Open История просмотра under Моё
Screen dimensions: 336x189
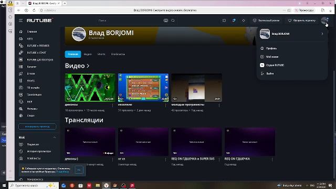39,152
